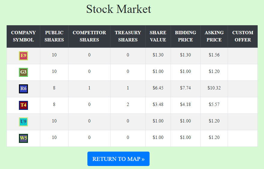Select the G3 company symbol icon
The image size is (264, 169).
tap(23, 72)
